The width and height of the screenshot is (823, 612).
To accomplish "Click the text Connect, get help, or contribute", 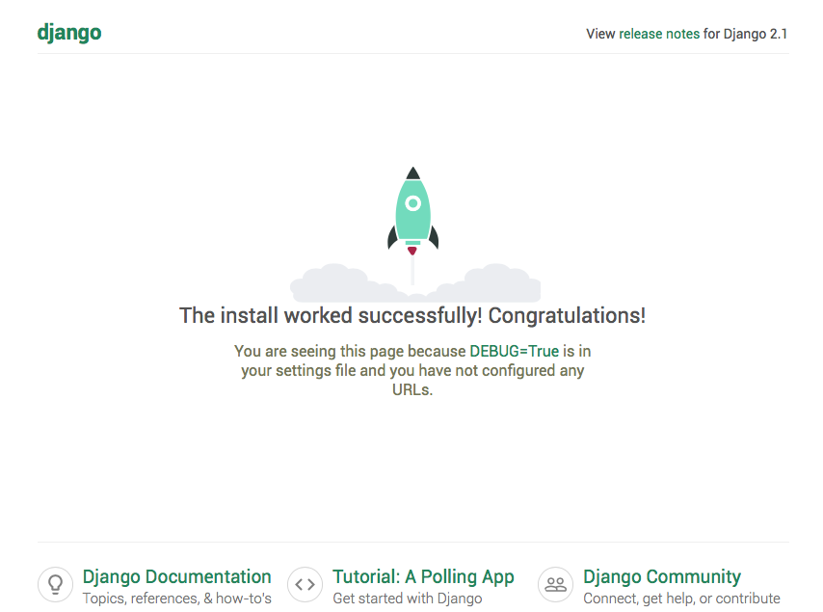I will (x=681, y=598).
